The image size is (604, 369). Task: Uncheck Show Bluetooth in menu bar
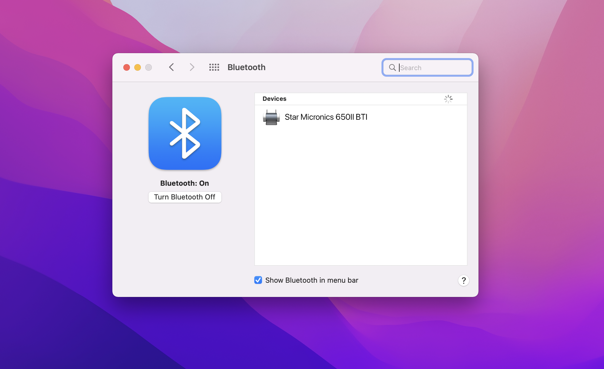click(x=258, y=280)
